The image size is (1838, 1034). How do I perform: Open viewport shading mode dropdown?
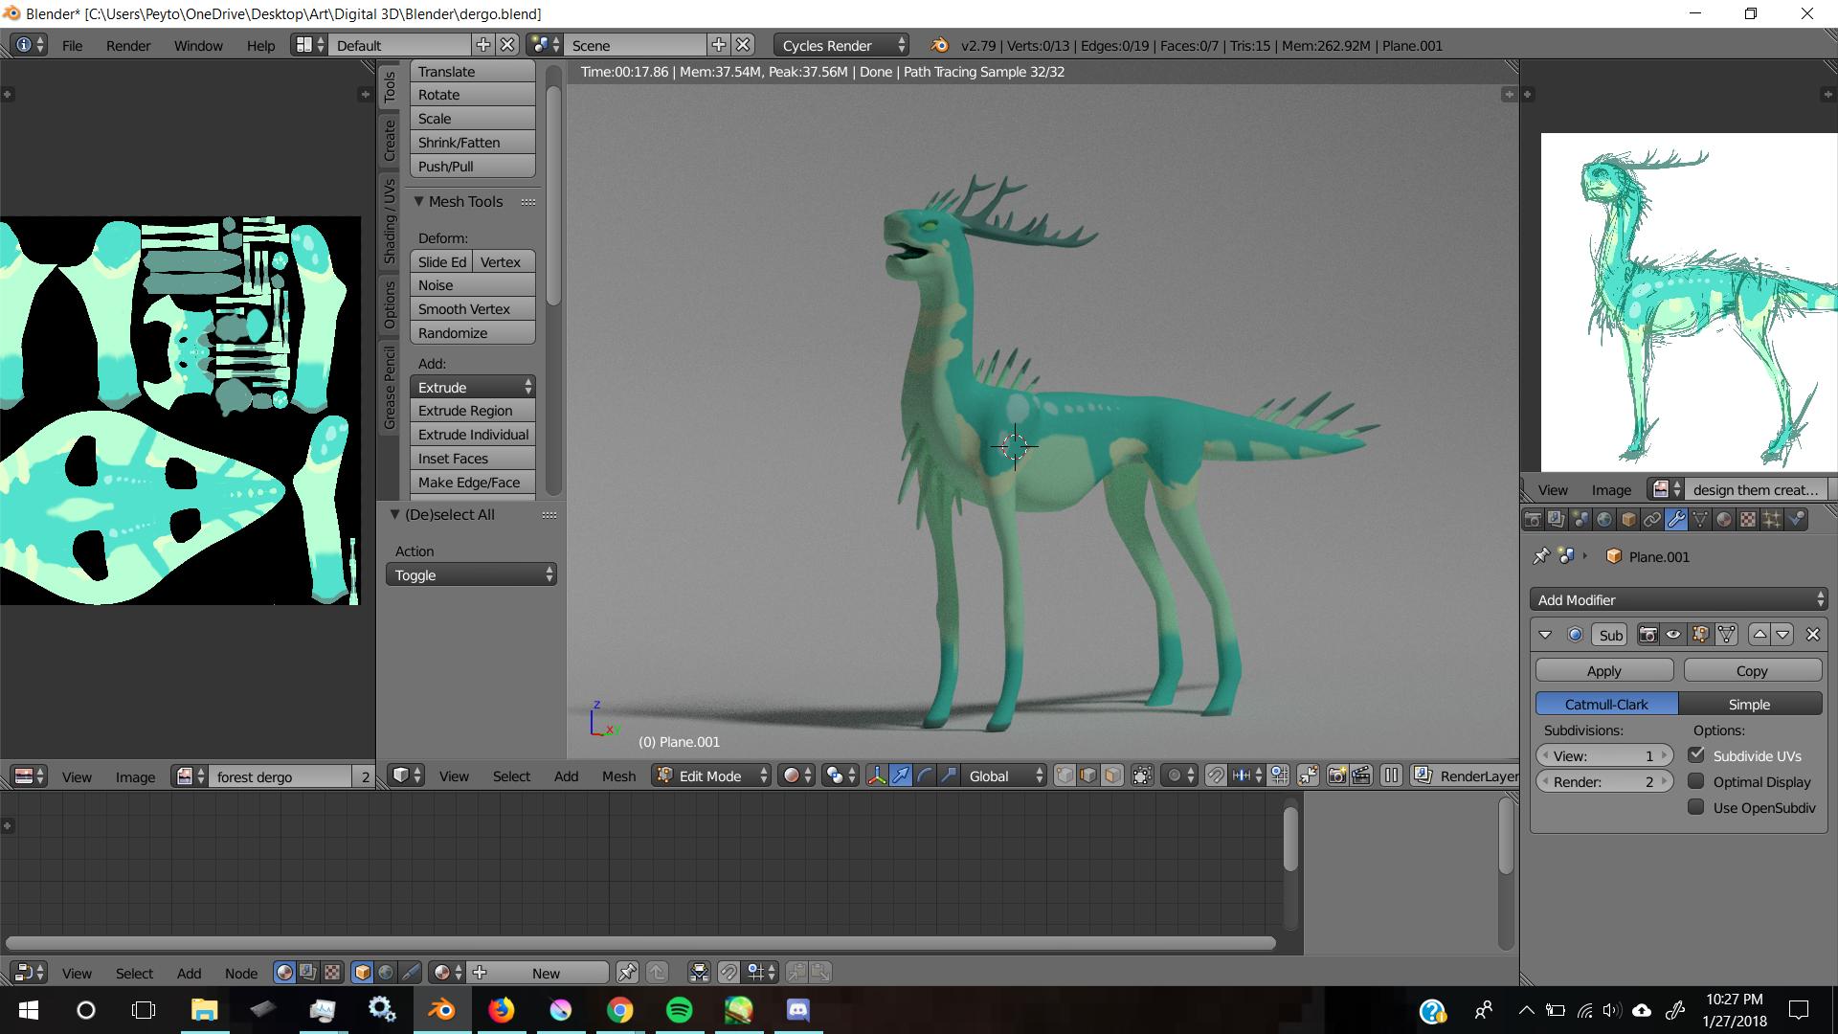[796, 775]
